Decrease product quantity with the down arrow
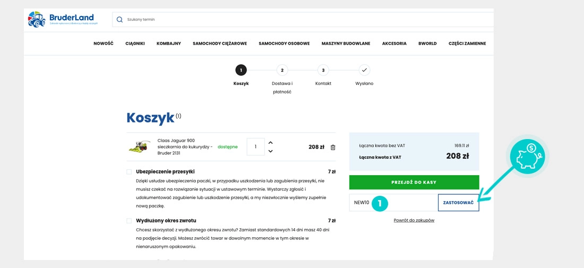 coord(271,151)
